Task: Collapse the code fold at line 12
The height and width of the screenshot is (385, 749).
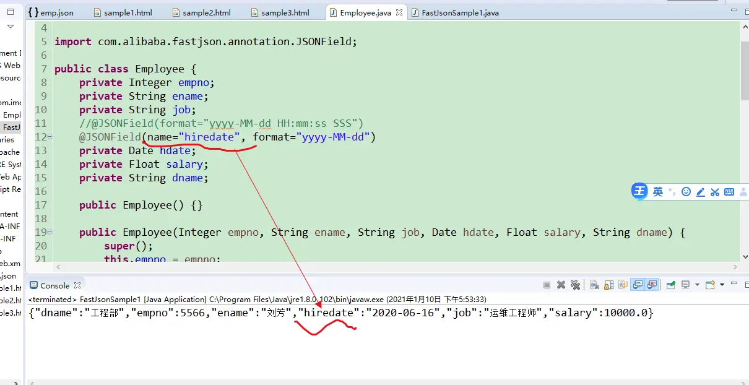Action: (50, 137)
